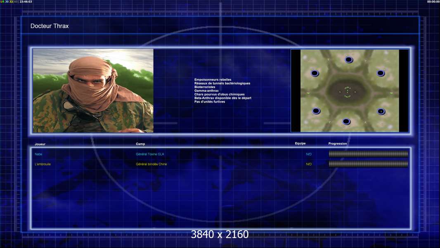Click 'Général Toxine GLA' camp entry
The width and height of the screenshot is (440, 248).
pos(150,154)
